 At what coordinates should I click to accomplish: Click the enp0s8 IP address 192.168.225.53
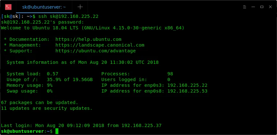point(187,91)
